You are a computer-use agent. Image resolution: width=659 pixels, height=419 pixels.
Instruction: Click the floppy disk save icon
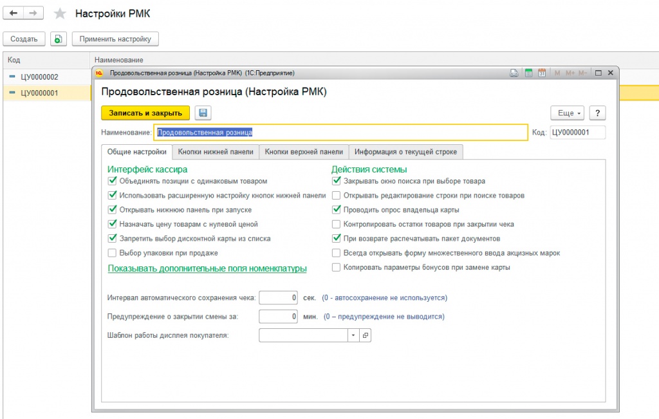coord(203,113)
